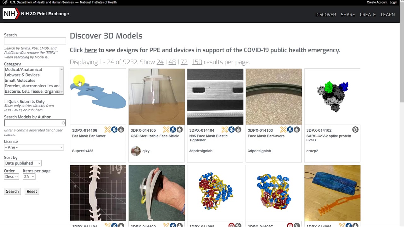Click the Search button
The width and height of the screenshot is (404, 227).
[12, 191]
